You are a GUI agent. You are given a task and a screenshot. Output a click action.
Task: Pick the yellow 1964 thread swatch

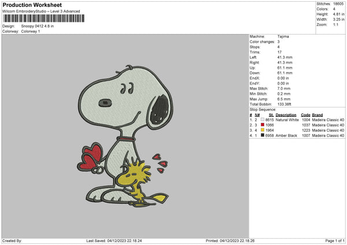point(262,130)
